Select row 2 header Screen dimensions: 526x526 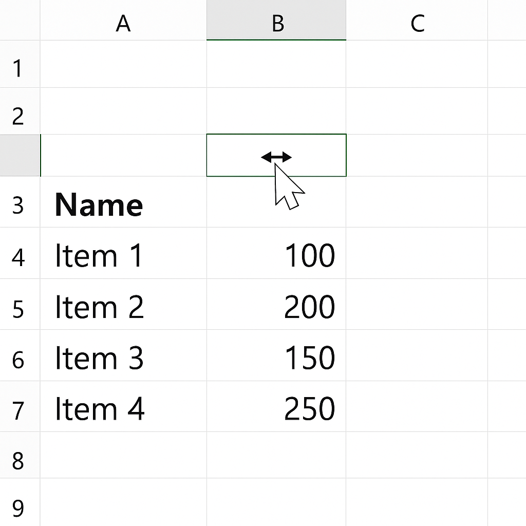pos(20,111)
